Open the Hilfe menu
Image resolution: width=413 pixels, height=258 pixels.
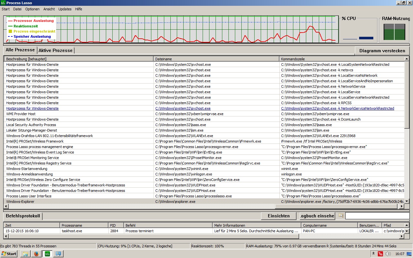tap(79, 9)
